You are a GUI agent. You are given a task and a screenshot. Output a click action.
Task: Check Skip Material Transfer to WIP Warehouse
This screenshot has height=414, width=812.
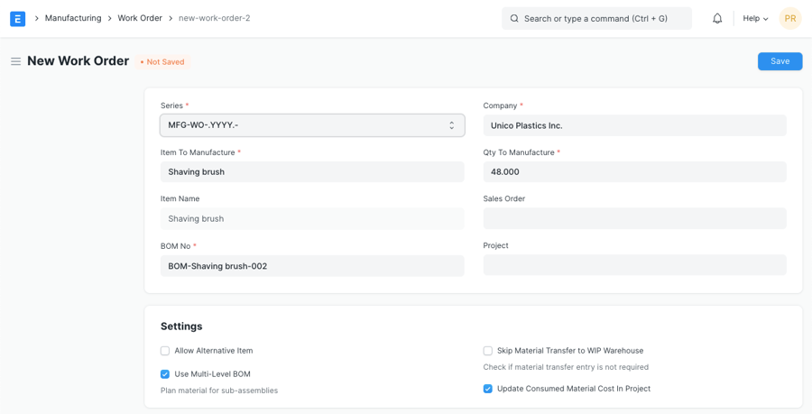[x=488, y=351]
